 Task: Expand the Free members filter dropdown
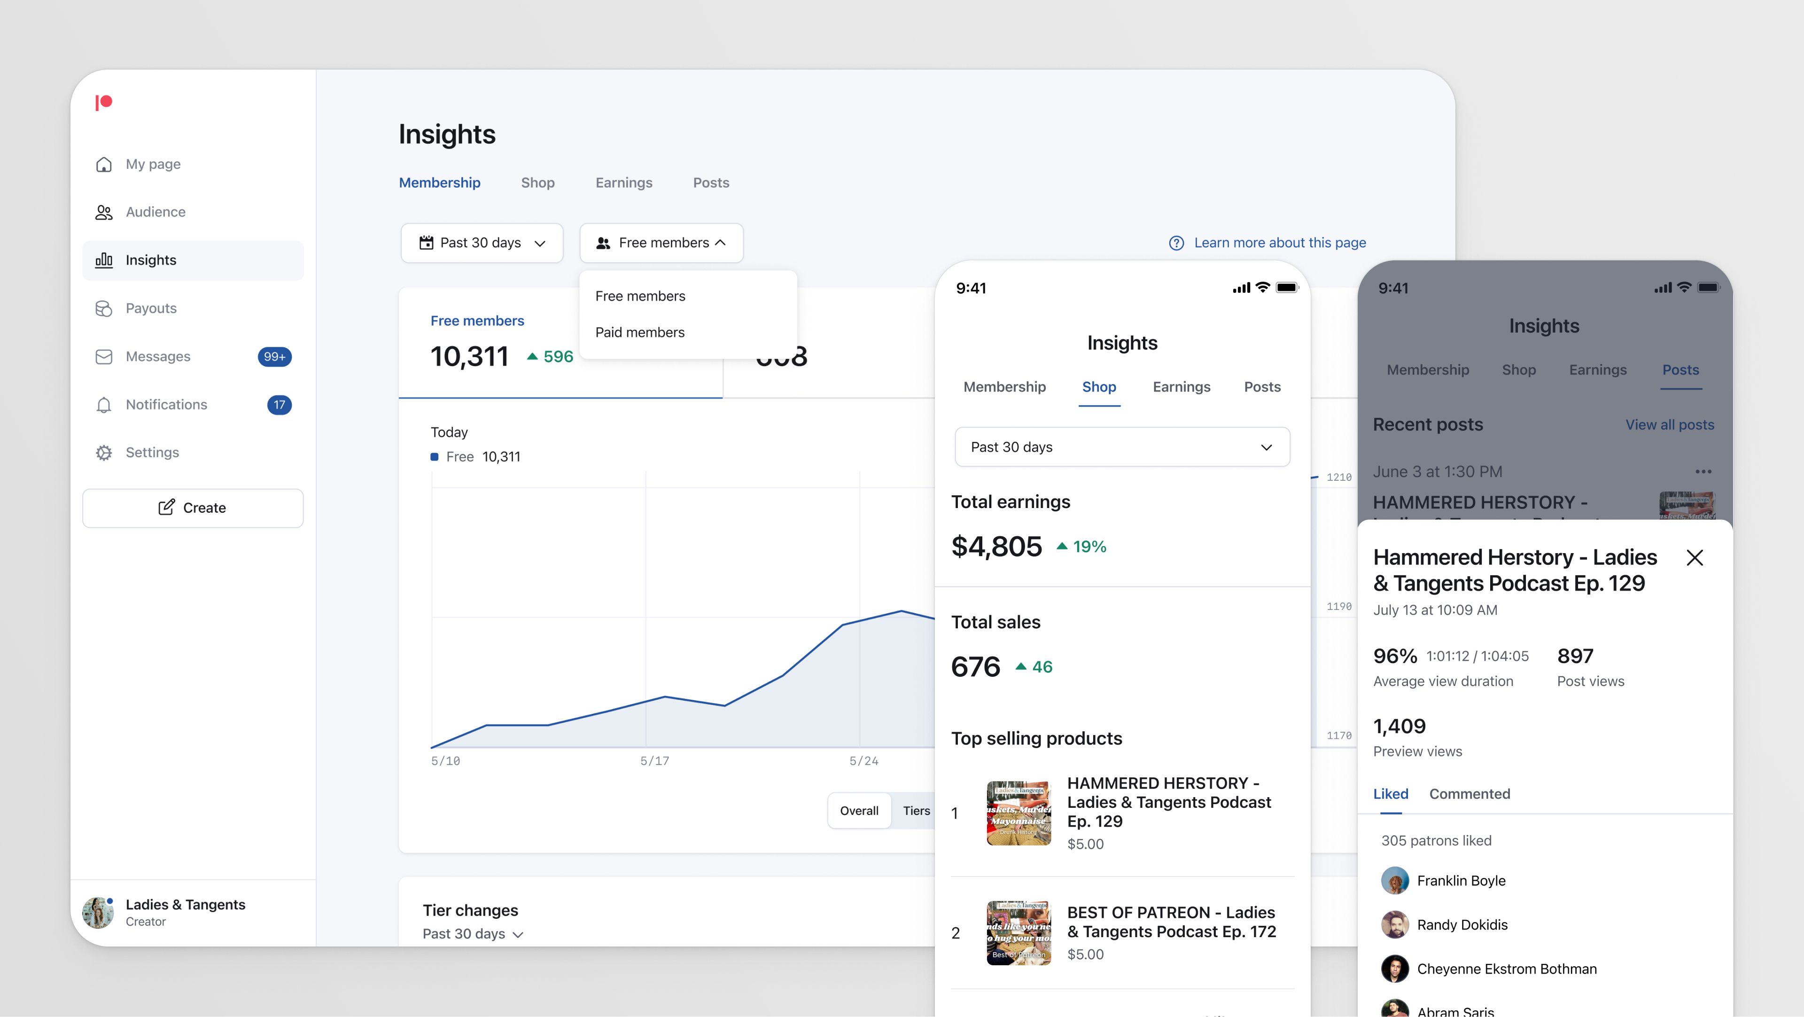pos(661,242)
